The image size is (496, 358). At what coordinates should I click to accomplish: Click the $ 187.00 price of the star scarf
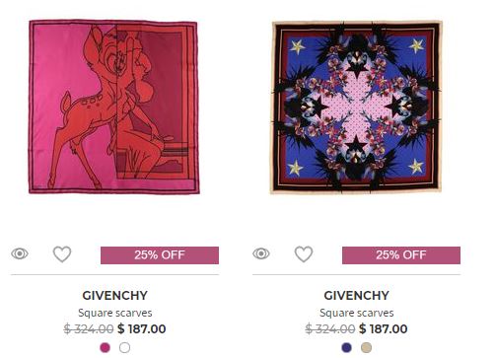384,328
